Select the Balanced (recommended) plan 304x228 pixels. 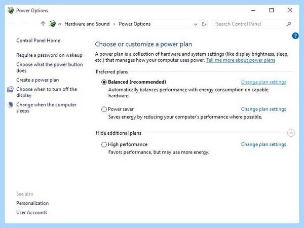click(104, 82)
